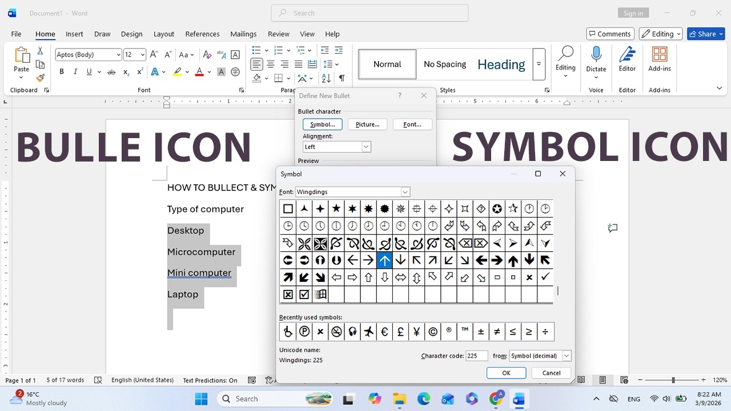Screen dimensions: 731x411
Task: Toggle Bold formatting
Action: 61,72
